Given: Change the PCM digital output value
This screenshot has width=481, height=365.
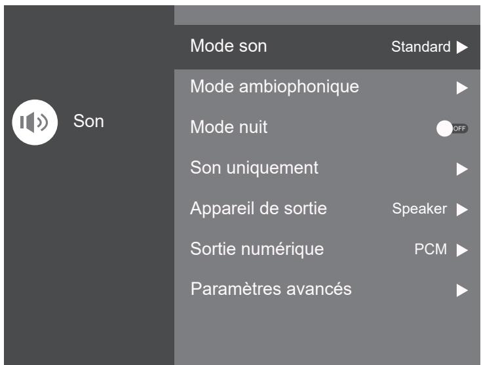Looking at the screenshot, I should click(431, 250).
